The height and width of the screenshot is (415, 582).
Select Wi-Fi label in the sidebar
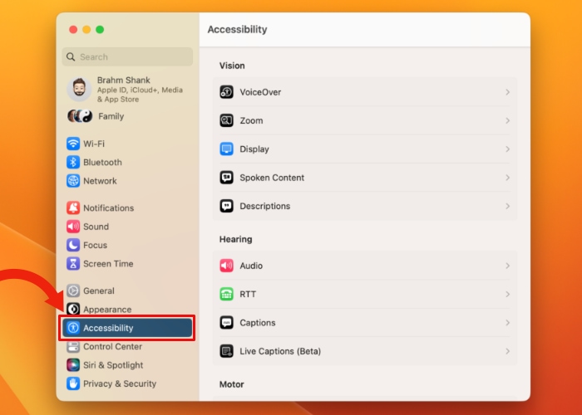(94, 144)
